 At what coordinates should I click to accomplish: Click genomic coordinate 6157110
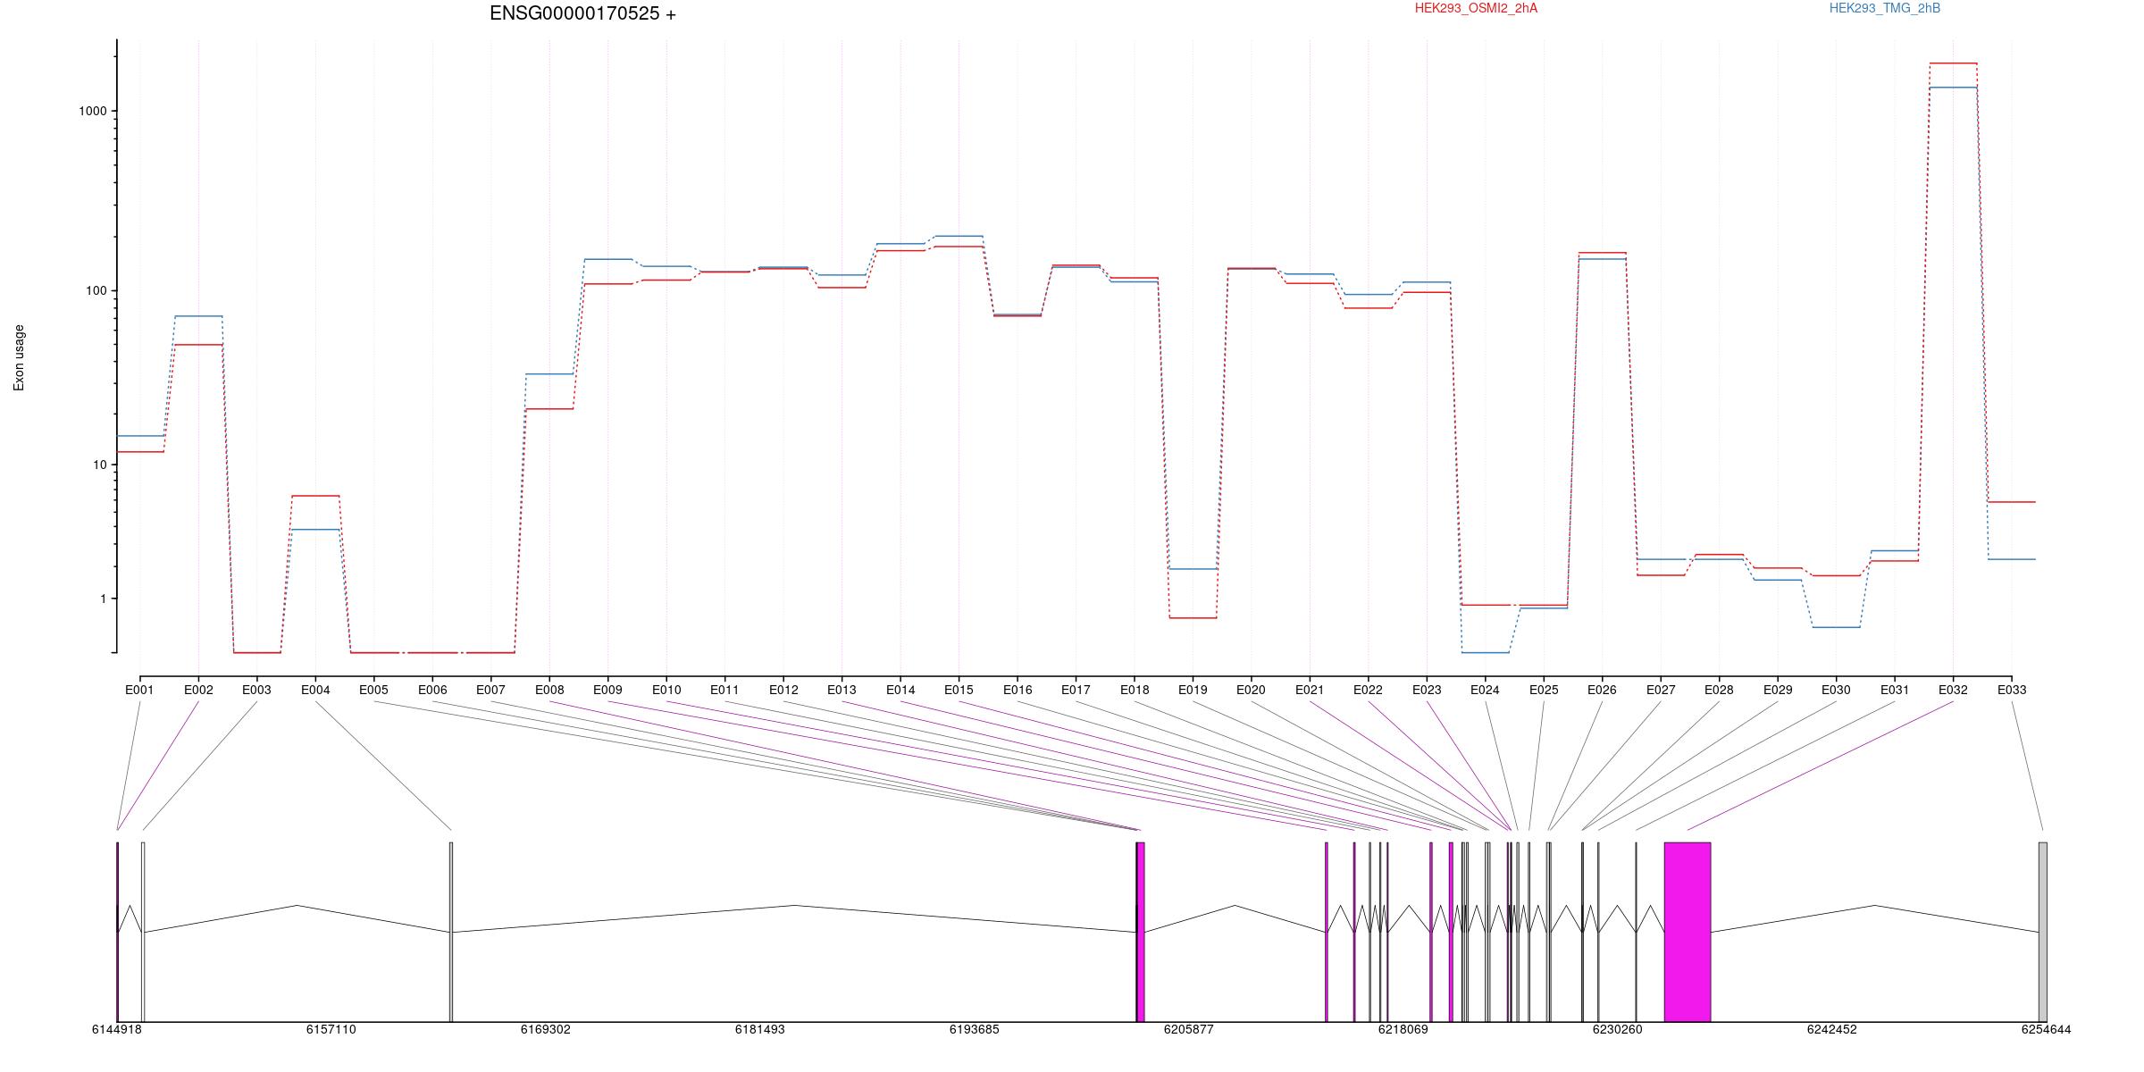[x=331, y=1029]
